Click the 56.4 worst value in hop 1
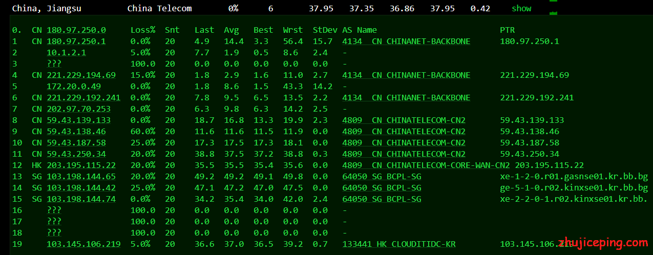The width and height of the screenshot is (653, 255). point(293,41)
